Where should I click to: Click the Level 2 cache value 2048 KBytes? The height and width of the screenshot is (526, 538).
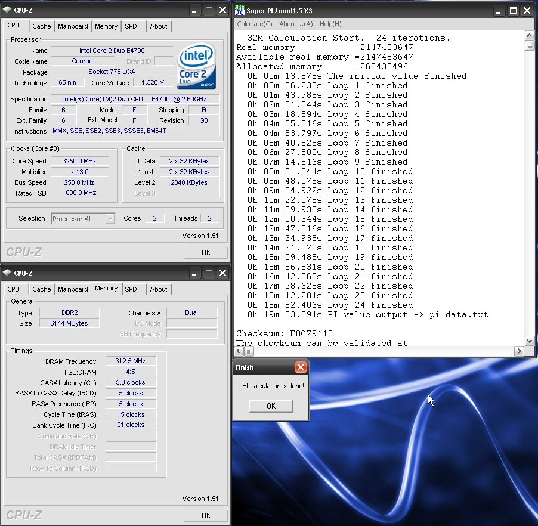pyautogui.click(x=189, y=182)
